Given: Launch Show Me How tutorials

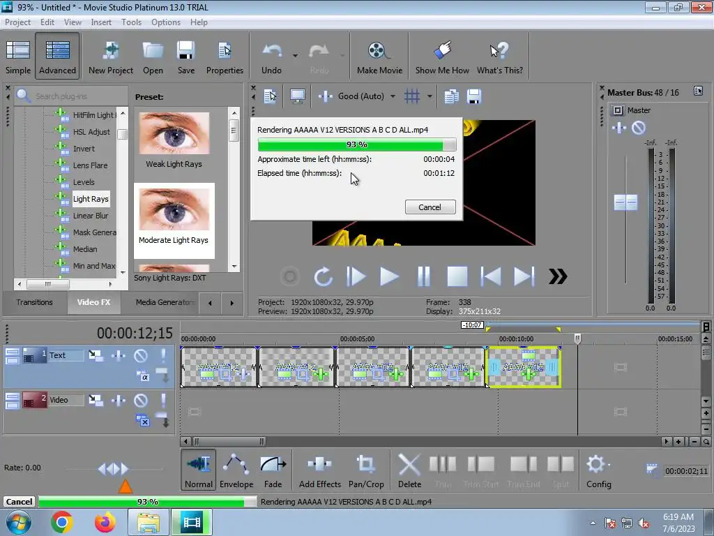Looking at the screenshot, I should pos(441,57).
